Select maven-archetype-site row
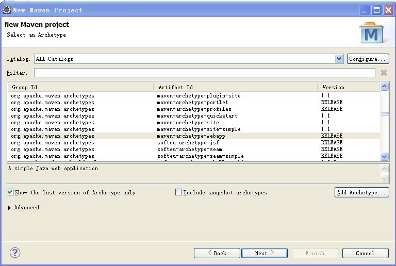This screenshot has height=266, width=396. 194,122
